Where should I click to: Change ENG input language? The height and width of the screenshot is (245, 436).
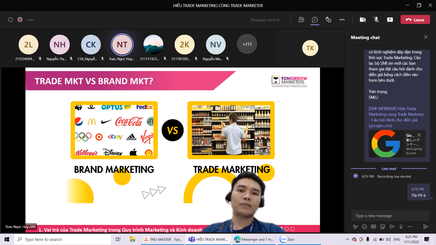pos(397,239)
